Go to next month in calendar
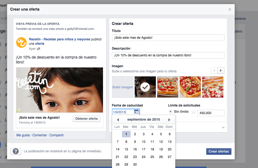258x168 pixels. pos(169,120)
